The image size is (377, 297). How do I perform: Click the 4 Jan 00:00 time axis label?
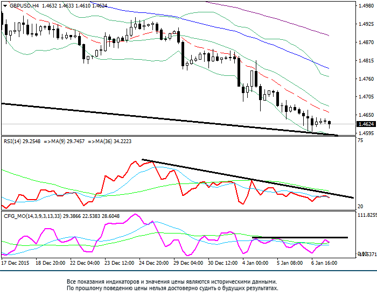(255, 263)
